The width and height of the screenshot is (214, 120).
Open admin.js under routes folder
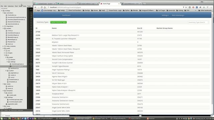pyautogui.click(x=10, y=86)
